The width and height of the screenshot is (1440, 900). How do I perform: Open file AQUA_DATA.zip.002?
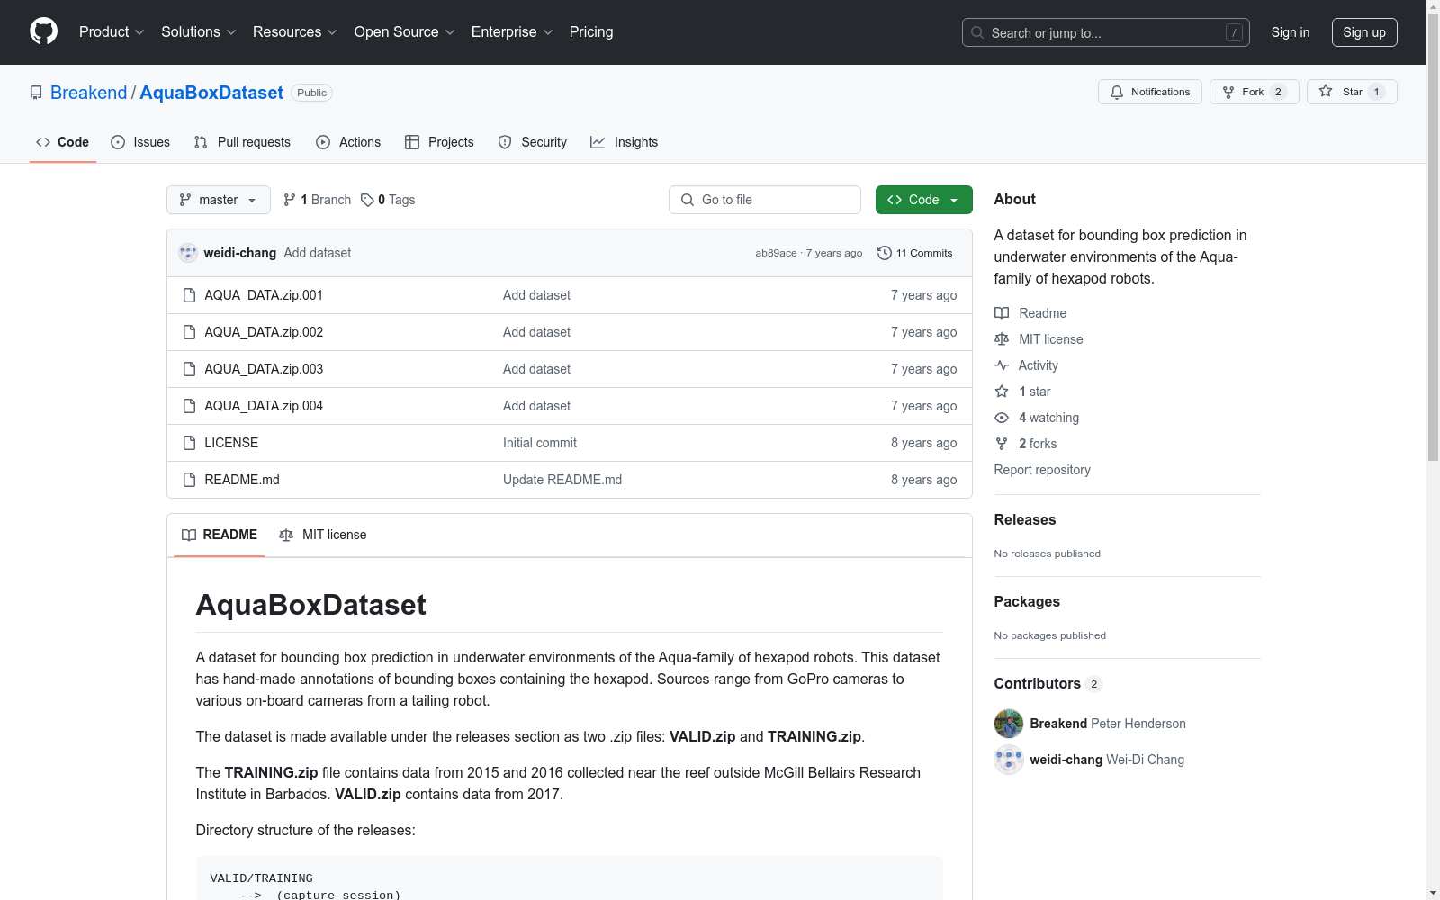tap(264, 332)
